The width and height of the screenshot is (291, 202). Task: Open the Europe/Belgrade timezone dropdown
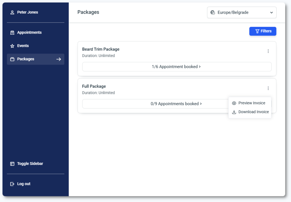242,13
